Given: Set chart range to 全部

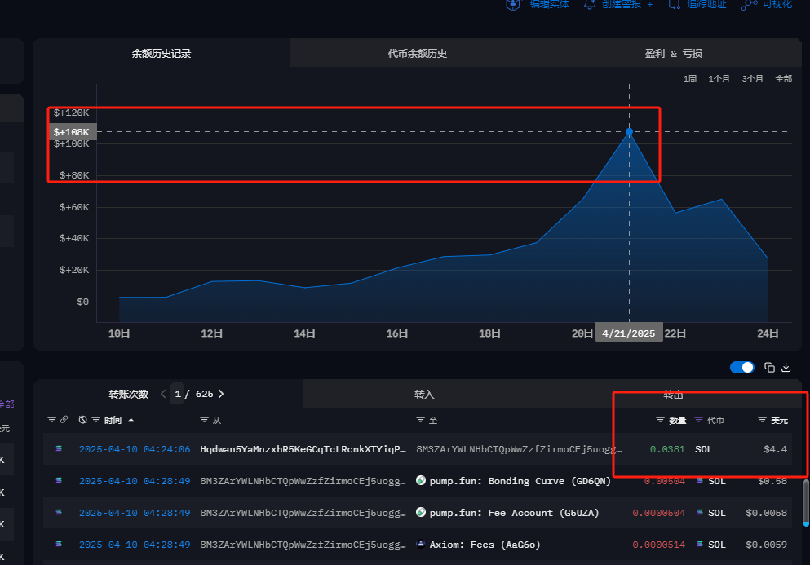Looking at the screenshot, I should click(x=783, y=79).
